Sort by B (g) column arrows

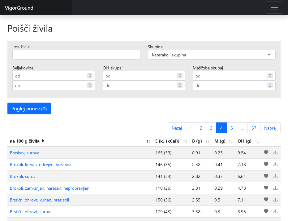point(208,141)
